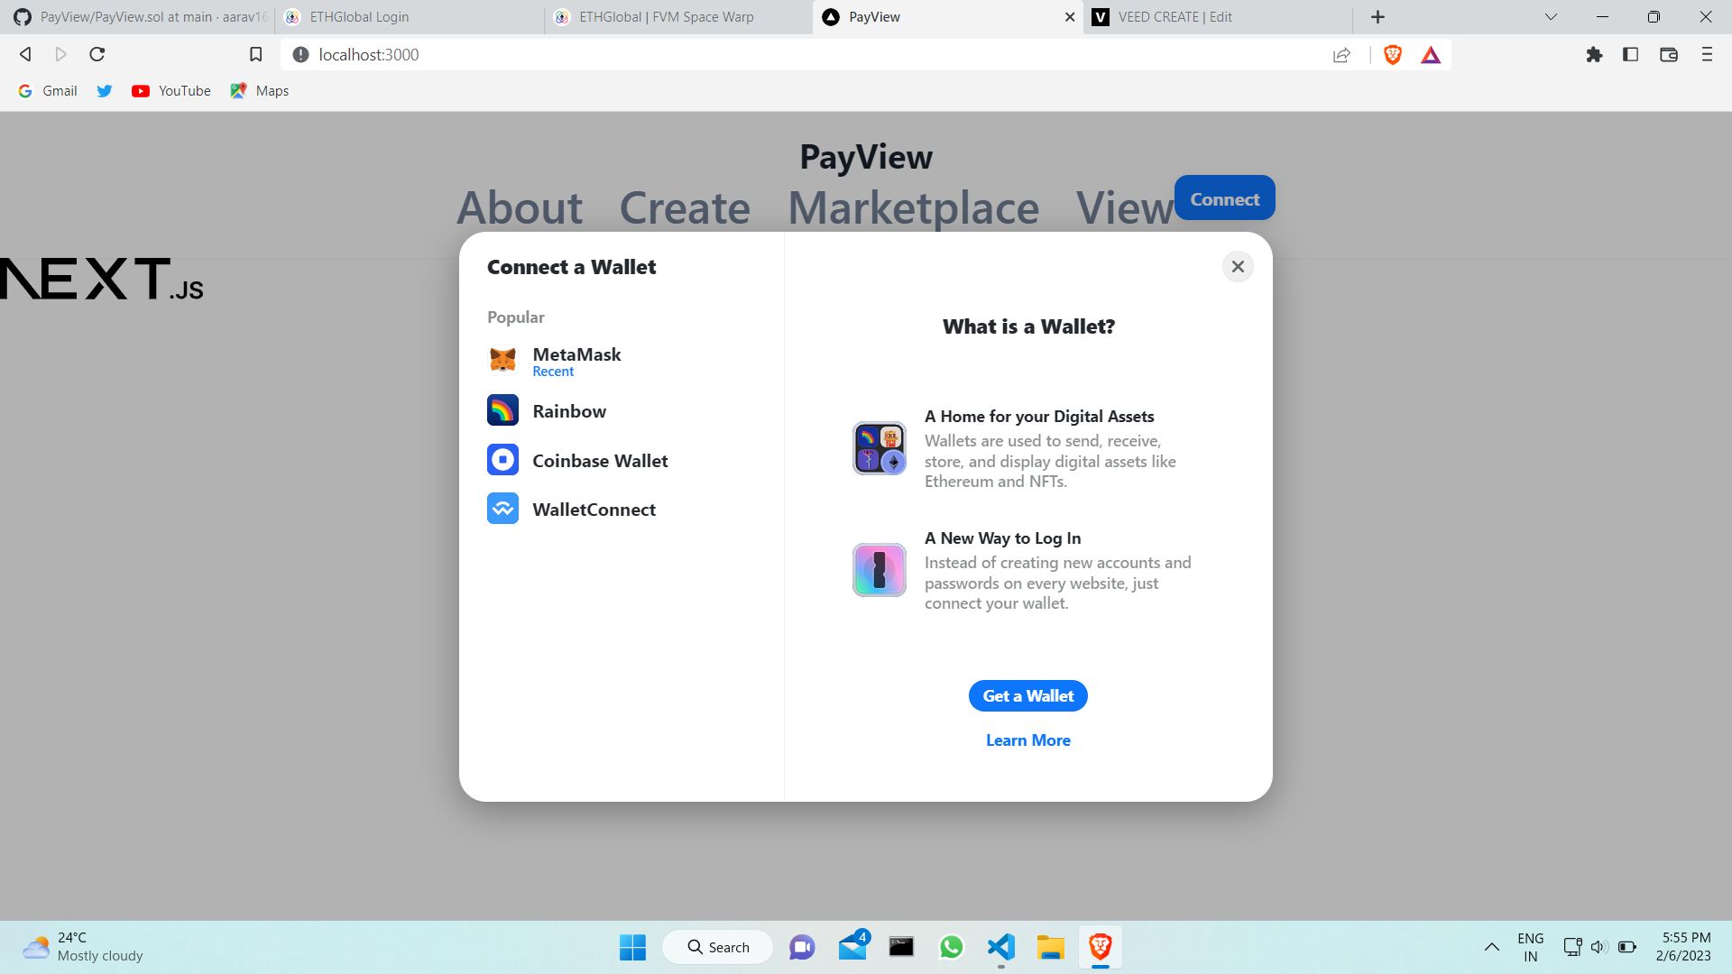The width and height of the screenshot is (1732, 974).
Task: Open the browser extensions puzzle icon
Action: click(1594, 55)
